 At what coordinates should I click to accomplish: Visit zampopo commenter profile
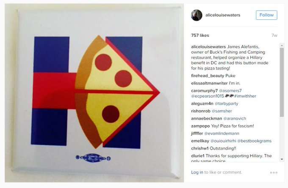200,126
